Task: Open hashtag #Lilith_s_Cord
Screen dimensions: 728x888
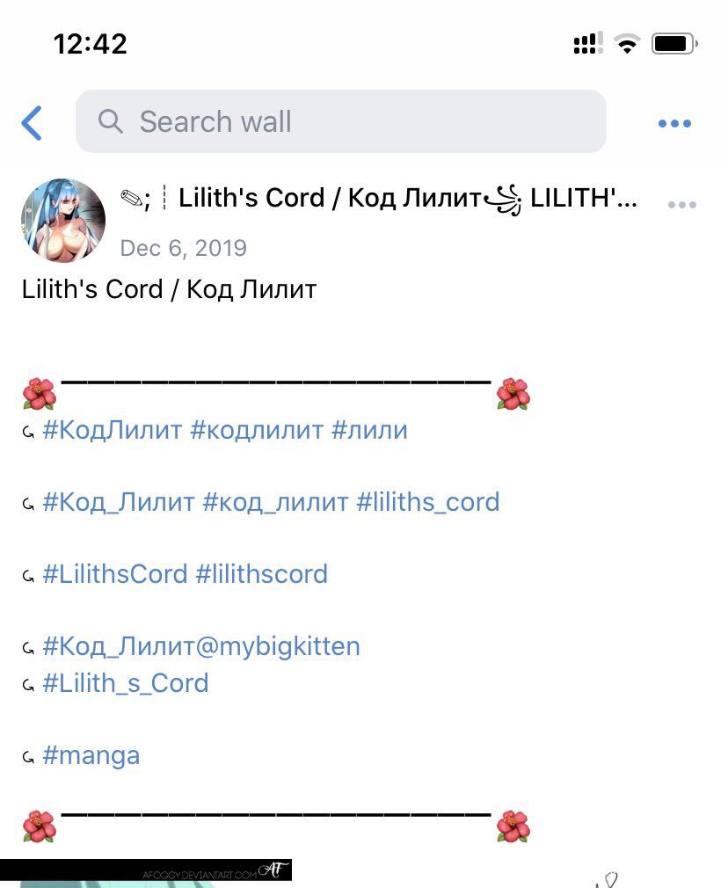Action: pos(126,683)
